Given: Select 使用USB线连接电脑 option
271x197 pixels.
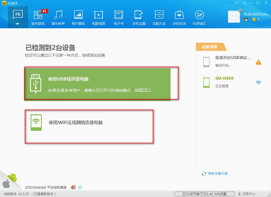Looking at the screenshot, I should 97,84.
